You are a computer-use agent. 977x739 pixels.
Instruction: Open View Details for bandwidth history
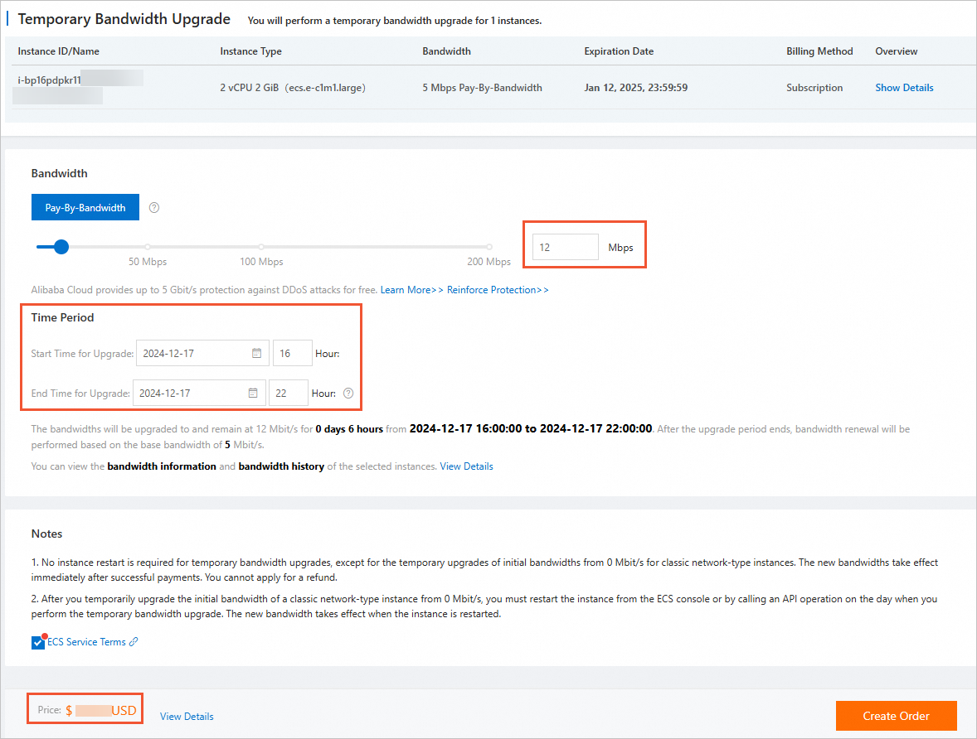(466, 466)
